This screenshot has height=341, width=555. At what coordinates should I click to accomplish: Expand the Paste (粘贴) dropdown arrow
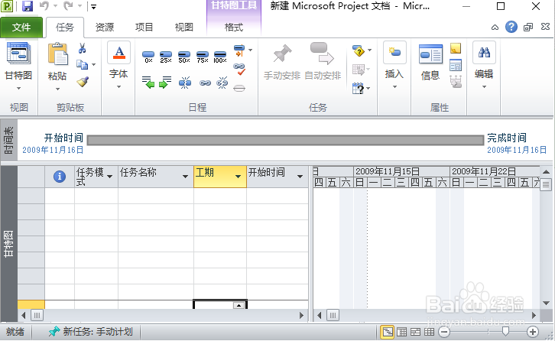coord(57,89)
